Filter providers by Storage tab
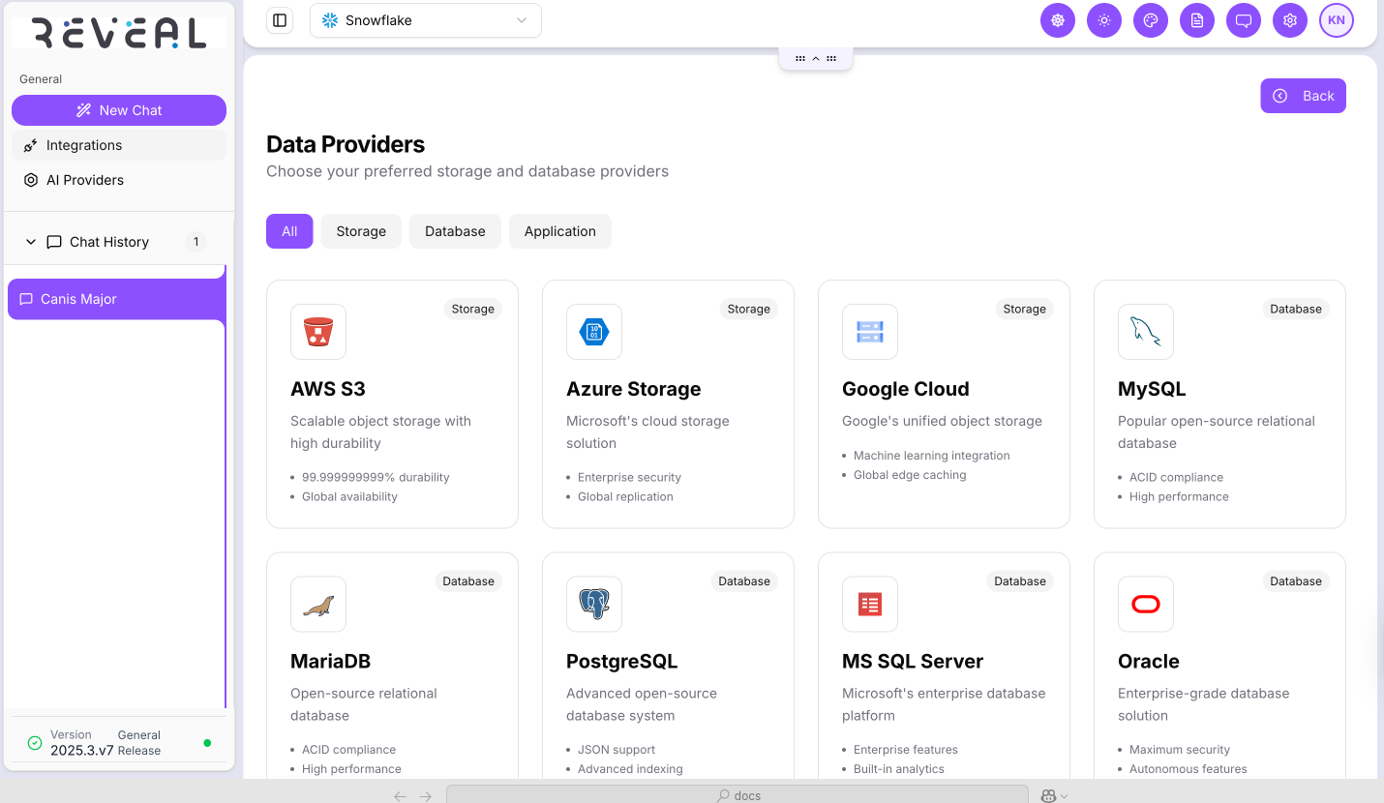1384x803 pixels. tap(361, 231)
